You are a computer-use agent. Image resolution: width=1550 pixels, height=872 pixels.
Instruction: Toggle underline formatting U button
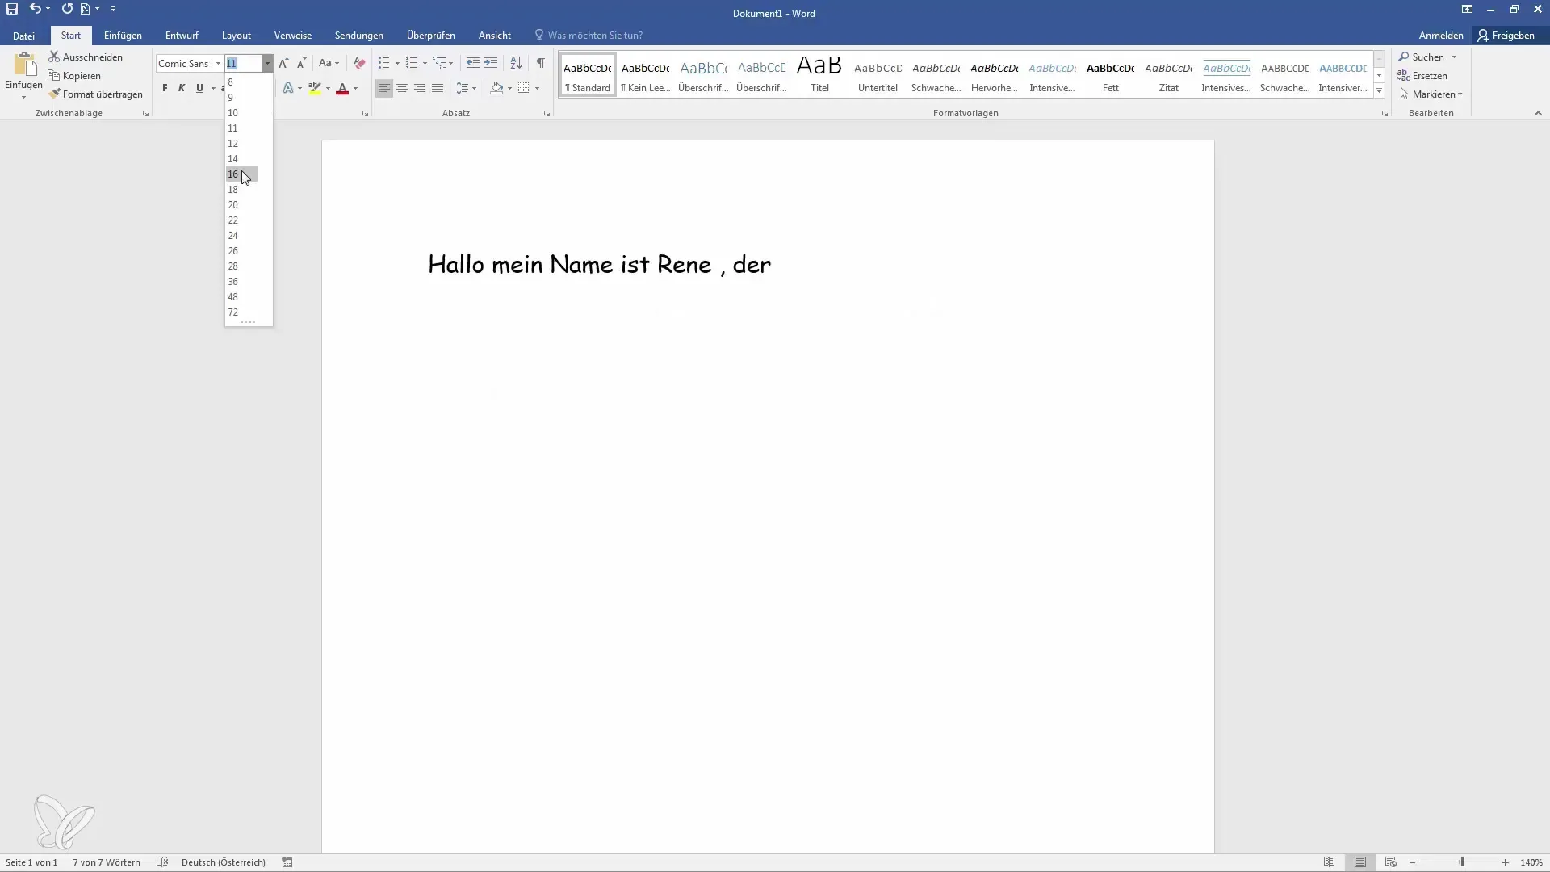point(199,88)
